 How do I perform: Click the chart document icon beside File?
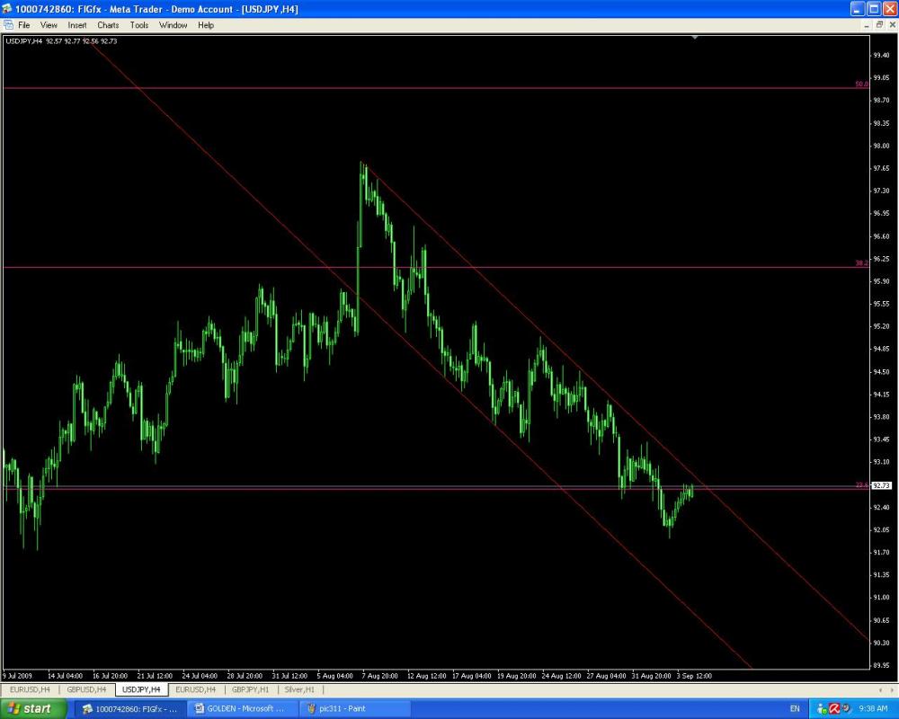tap(8, 25)
